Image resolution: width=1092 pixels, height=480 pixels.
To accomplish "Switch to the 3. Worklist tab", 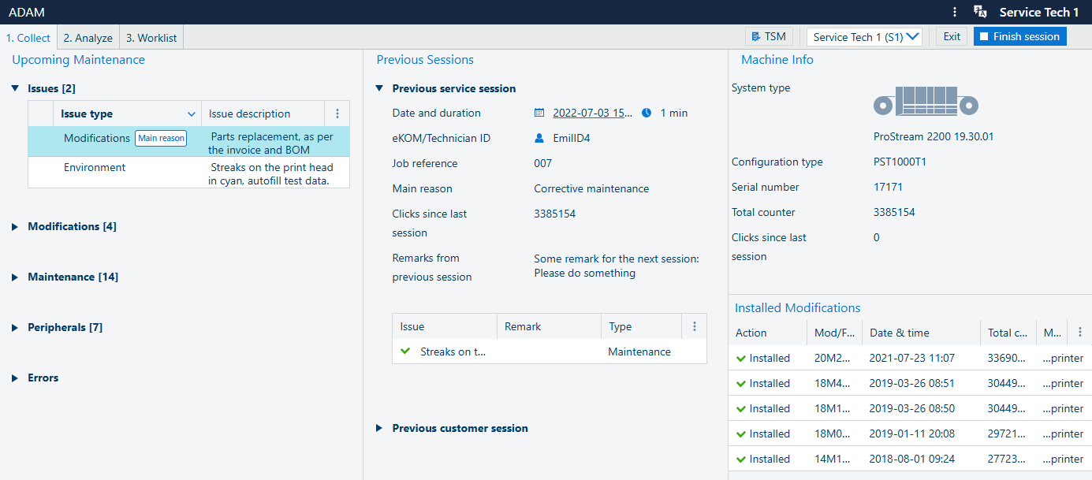I will (151, 38).
